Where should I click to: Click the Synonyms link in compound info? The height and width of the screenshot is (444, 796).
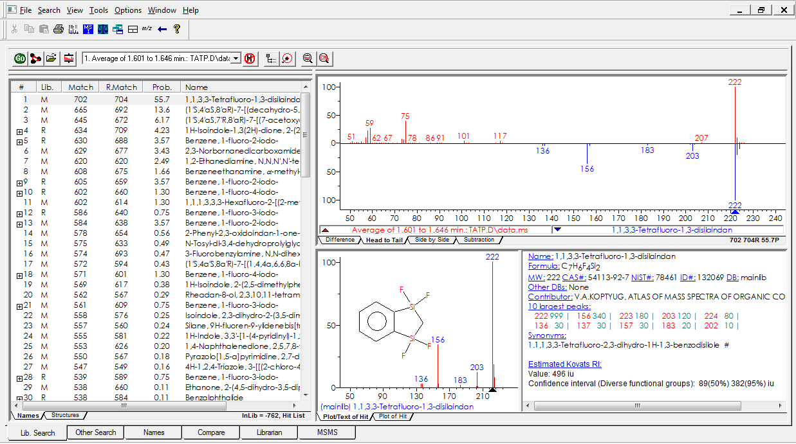(x=548, y=335)
